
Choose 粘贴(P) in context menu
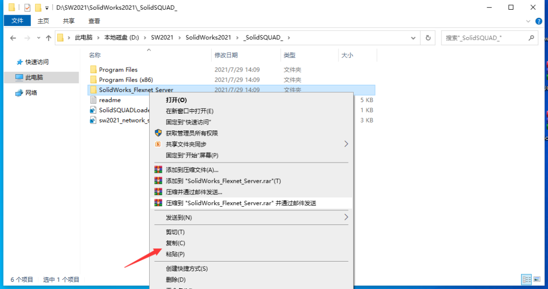click(x=251, y=254)
